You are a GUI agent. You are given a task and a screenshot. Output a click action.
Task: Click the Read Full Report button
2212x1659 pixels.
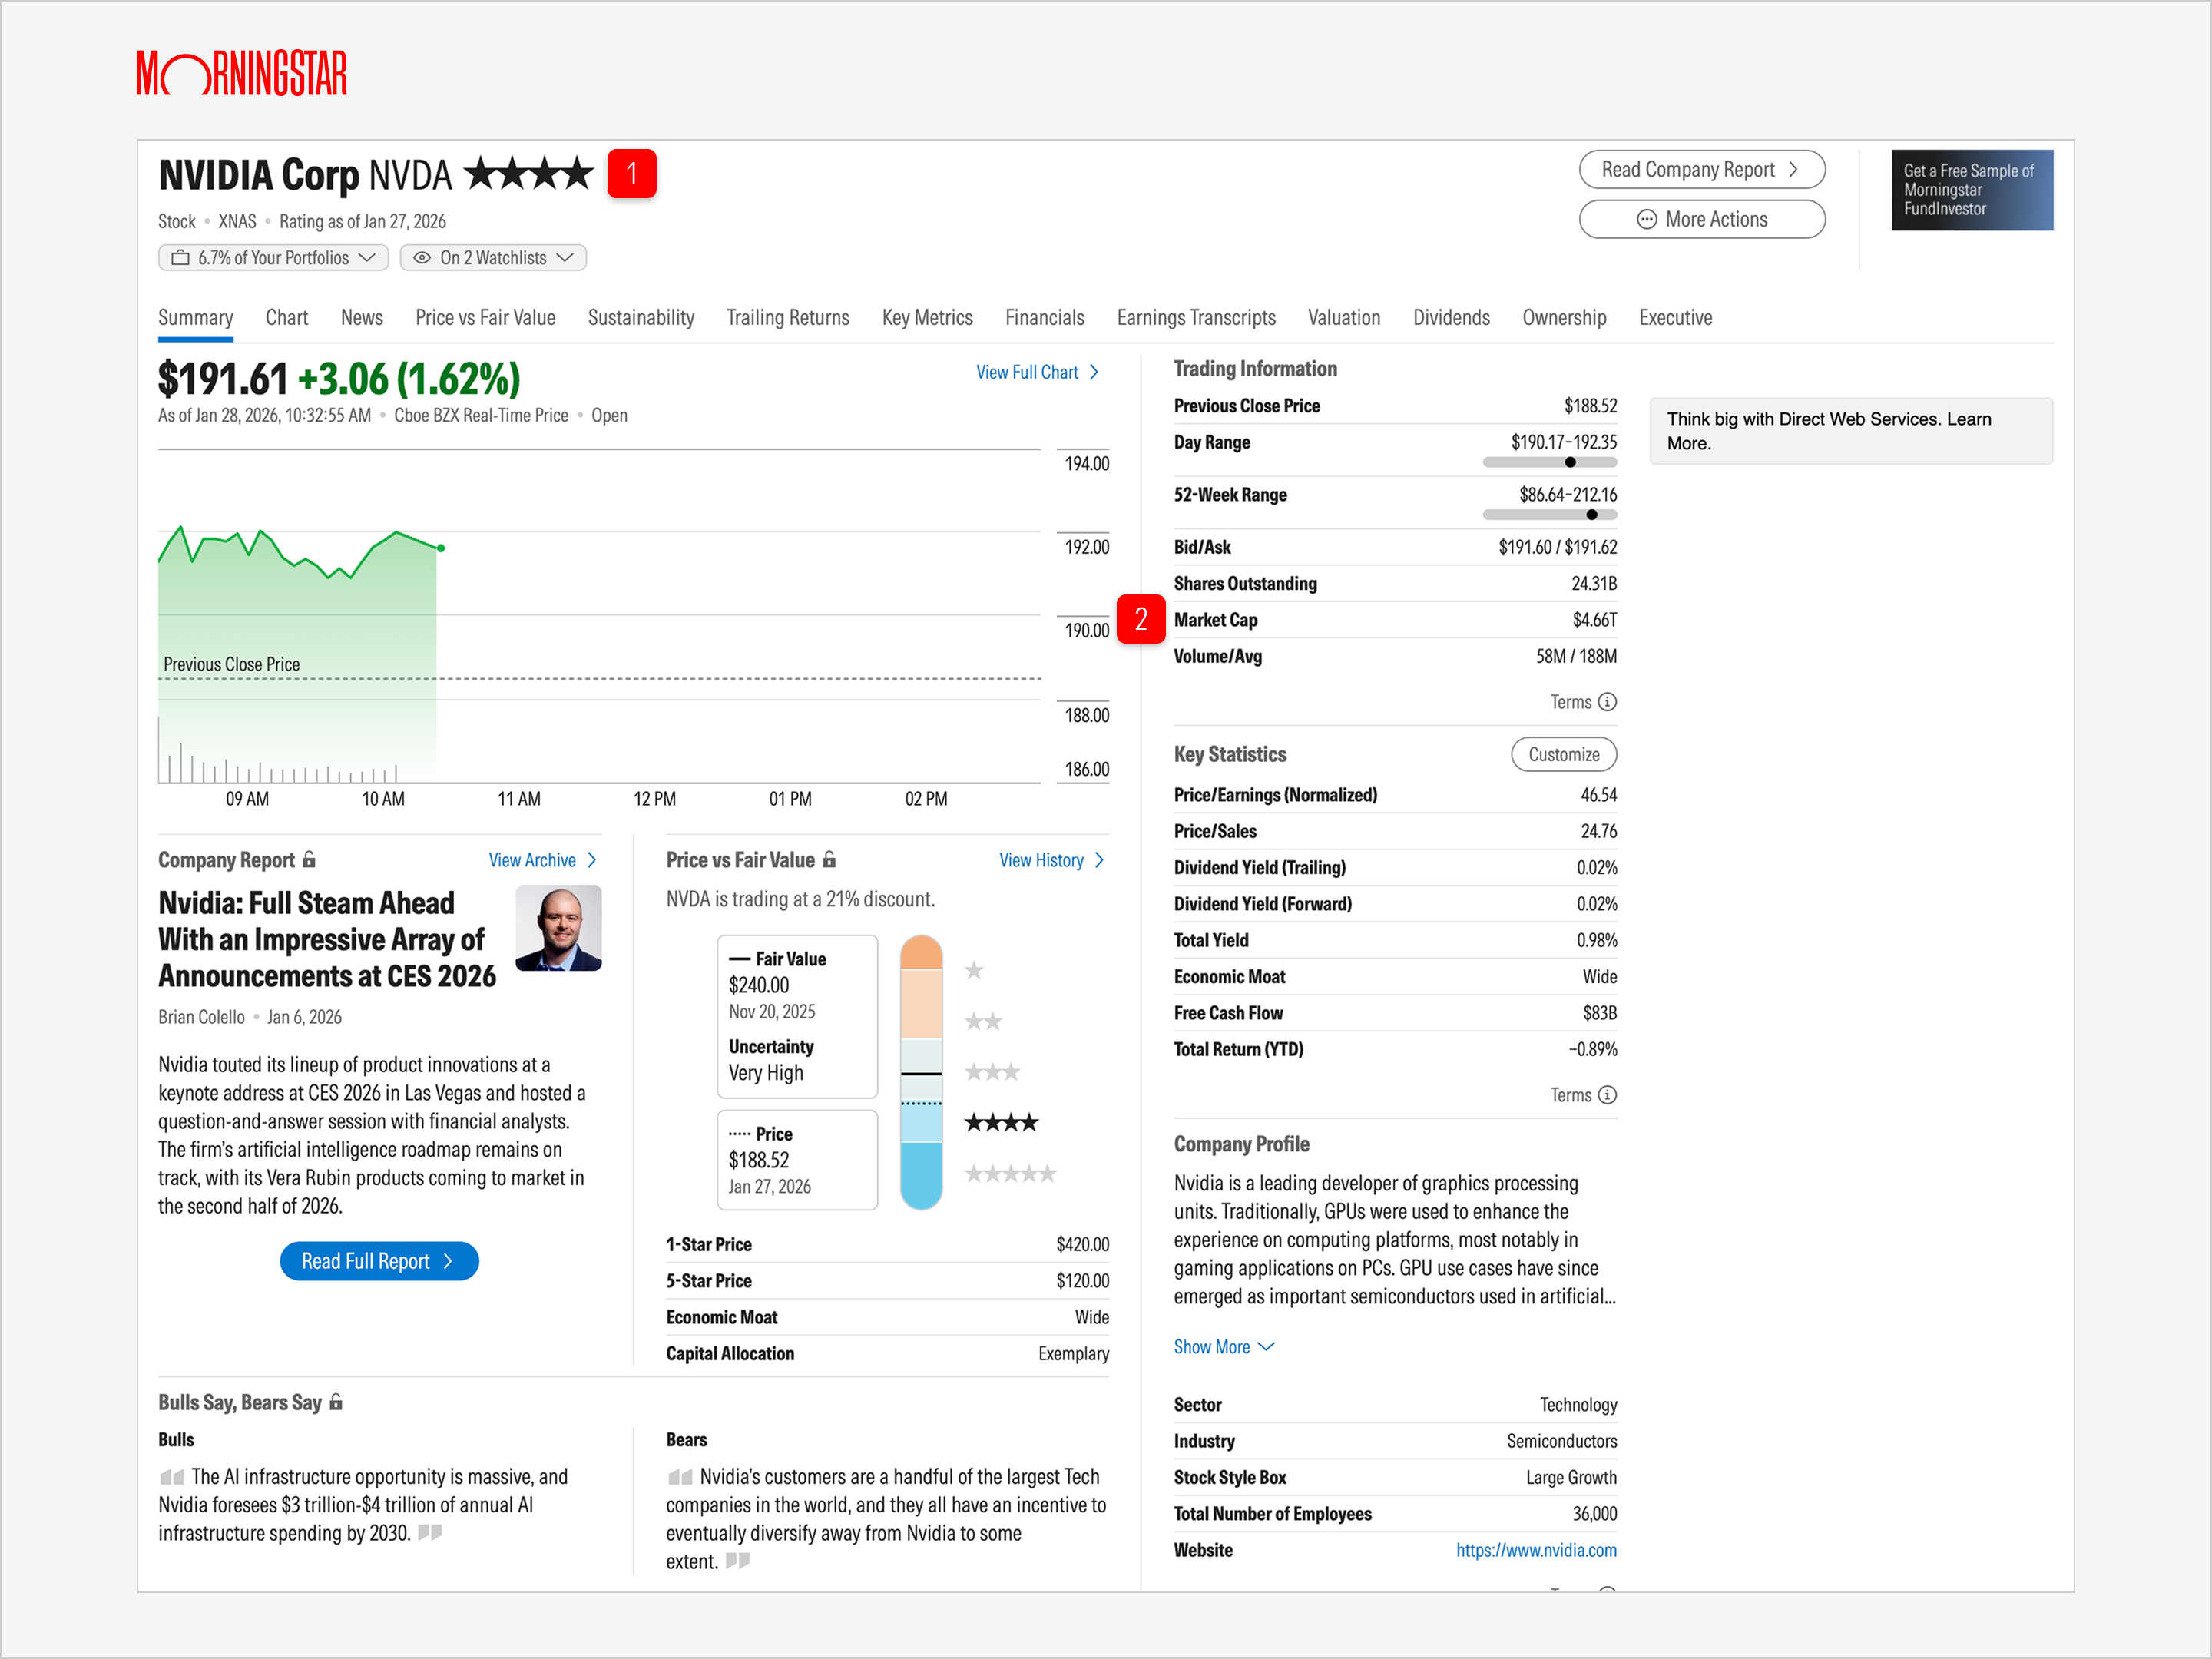tap(379, 1261)
